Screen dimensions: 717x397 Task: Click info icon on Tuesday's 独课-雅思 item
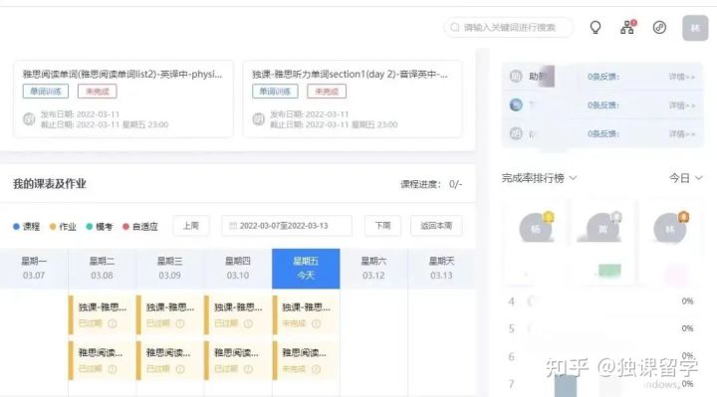(112, 324)
